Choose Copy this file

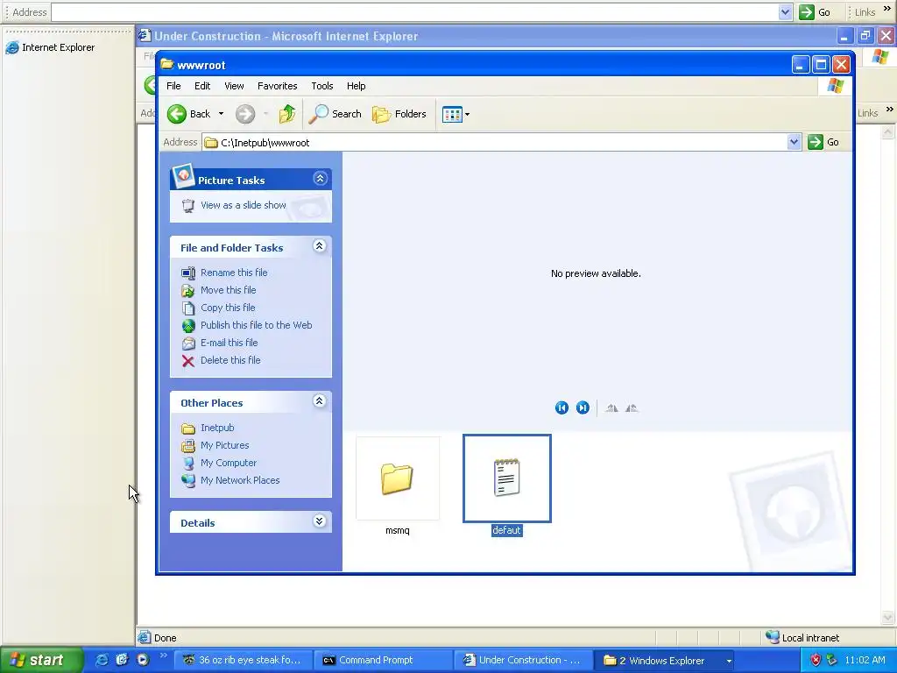pyautogui.click(x=228, y=308)
